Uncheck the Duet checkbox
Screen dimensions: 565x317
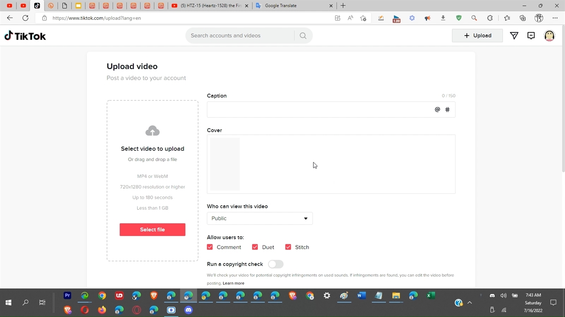click(x=255, y=247)
